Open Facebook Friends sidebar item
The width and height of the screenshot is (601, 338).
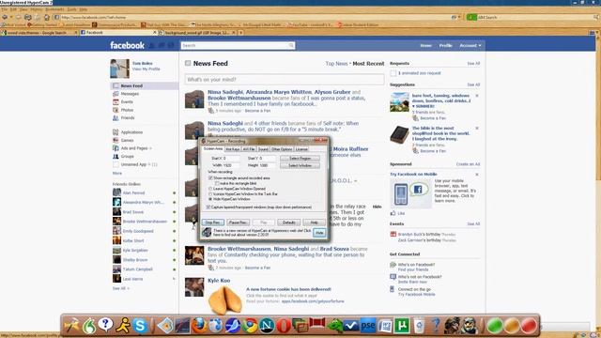[x=128, y=118]
